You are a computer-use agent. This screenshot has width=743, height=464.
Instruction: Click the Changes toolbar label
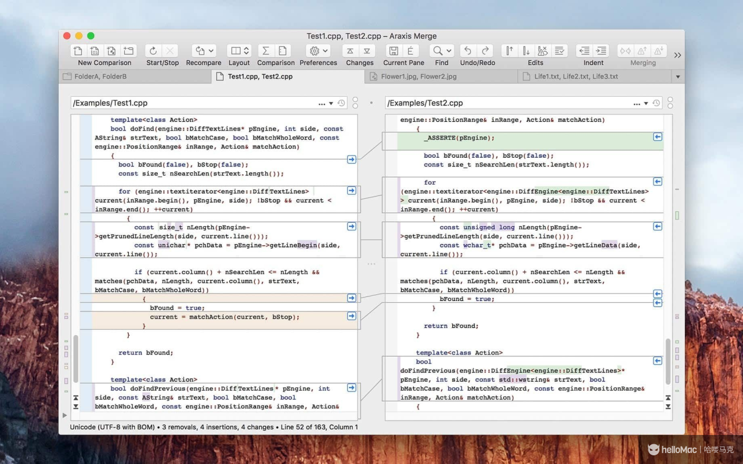360,63
